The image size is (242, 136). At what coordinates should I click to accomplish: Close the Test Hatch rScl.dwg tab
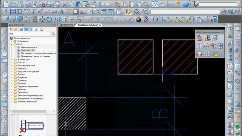point(100,25)
